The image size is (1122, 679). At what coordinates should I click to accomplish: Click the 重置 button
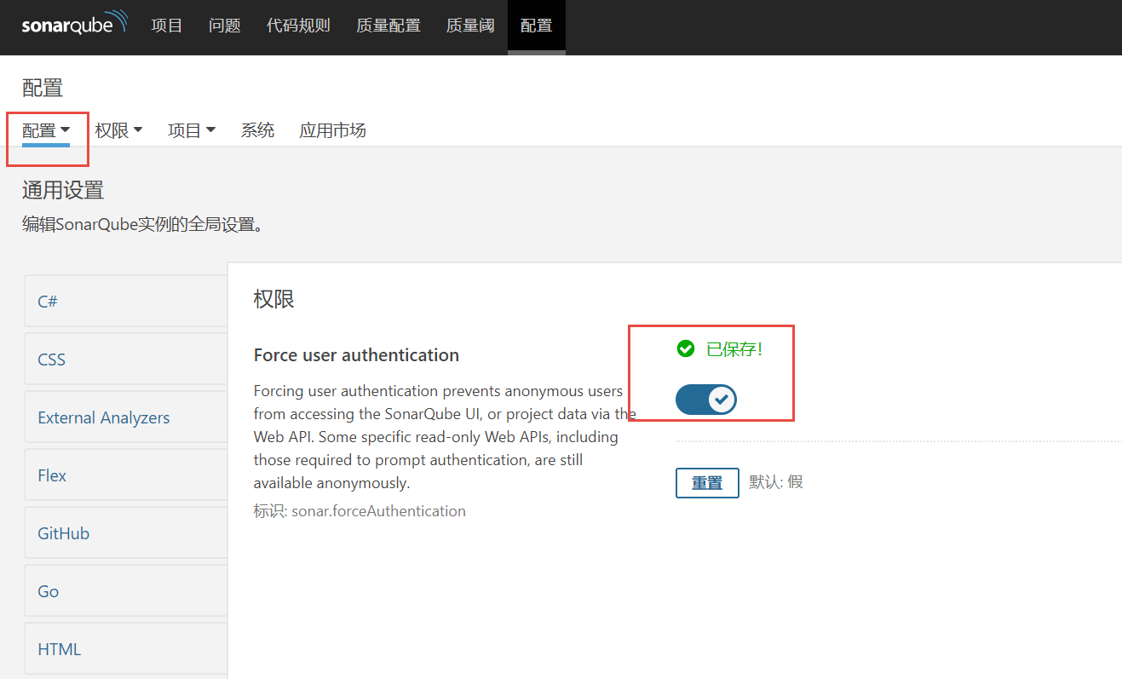click(x=706, y=483)
